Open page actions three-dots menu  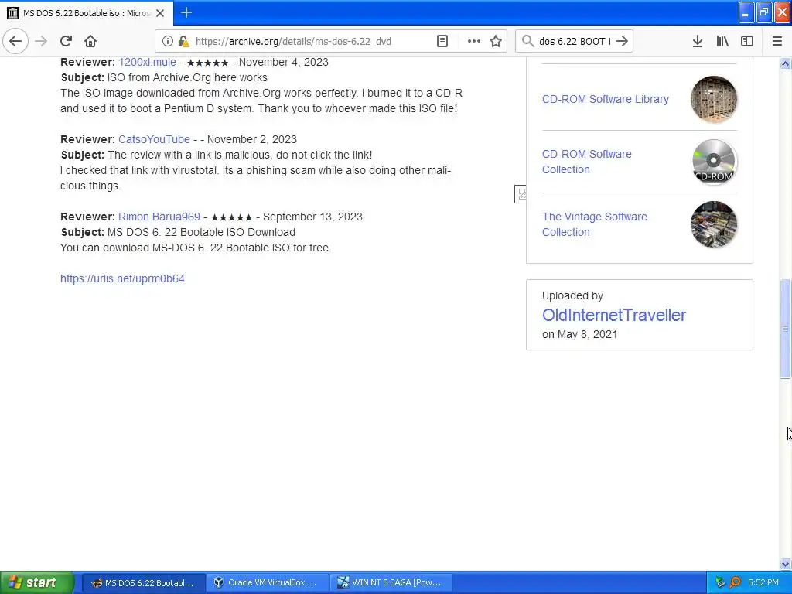pos(474,42)
